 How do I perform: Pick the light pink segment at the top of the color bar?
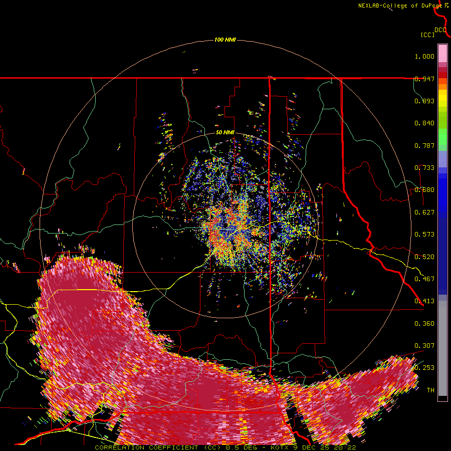pos(442,53)
